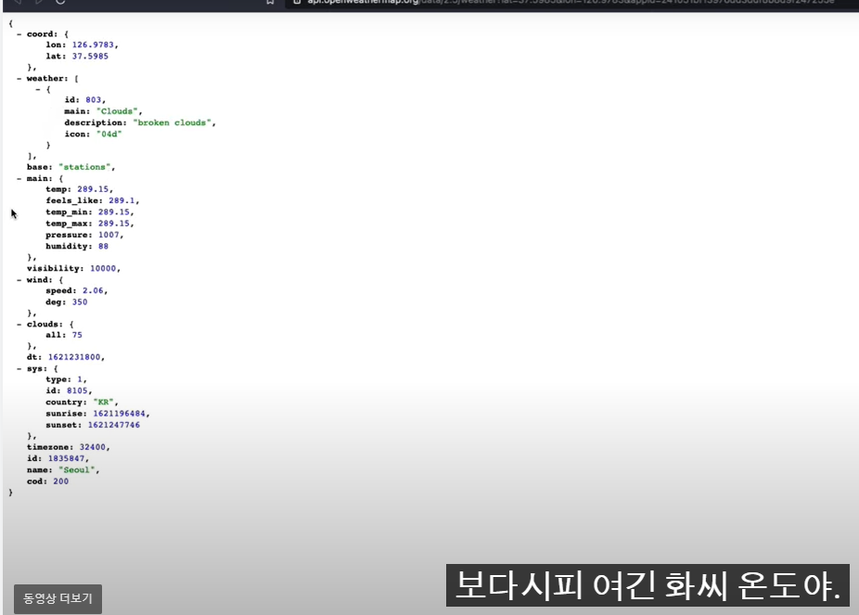Click the temp_min key
Viewport: 859px width, 615px height.
coord(69,211)
